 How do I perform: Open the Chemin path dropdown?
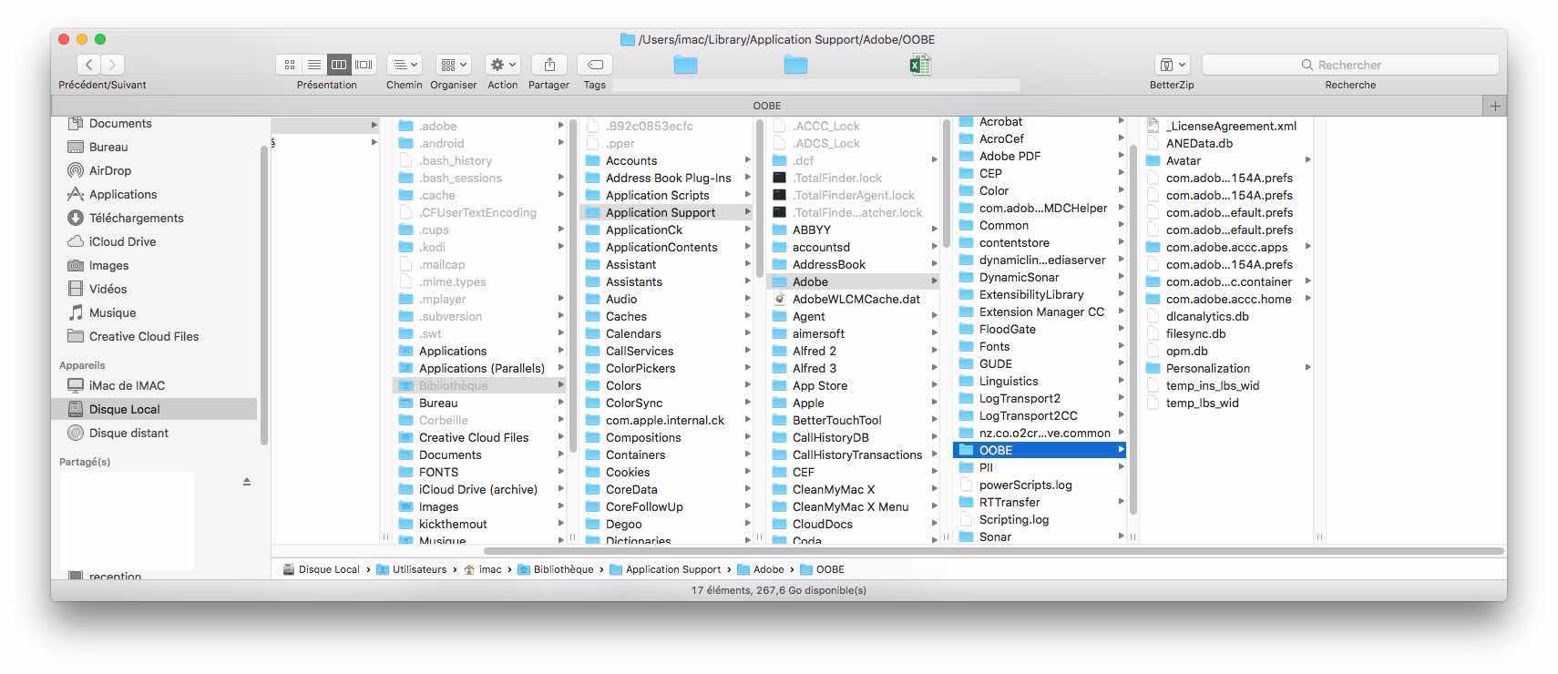(405, 65)
